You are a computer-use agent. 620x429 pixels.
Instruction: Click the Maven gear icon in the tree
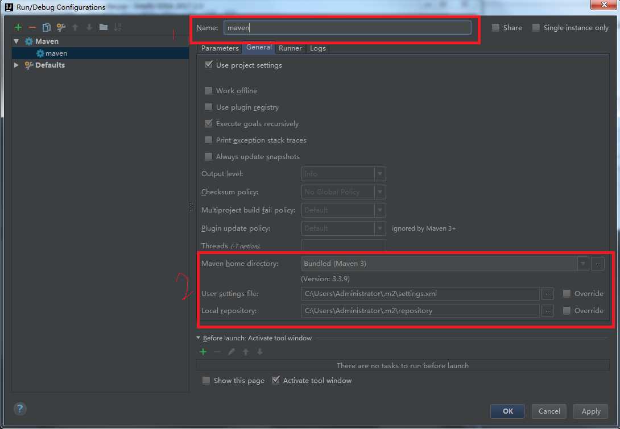point(29,41)
